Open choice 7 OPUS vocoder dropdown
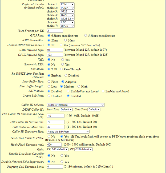This screenshot has height=173, width=166. (x=67, y=26)
